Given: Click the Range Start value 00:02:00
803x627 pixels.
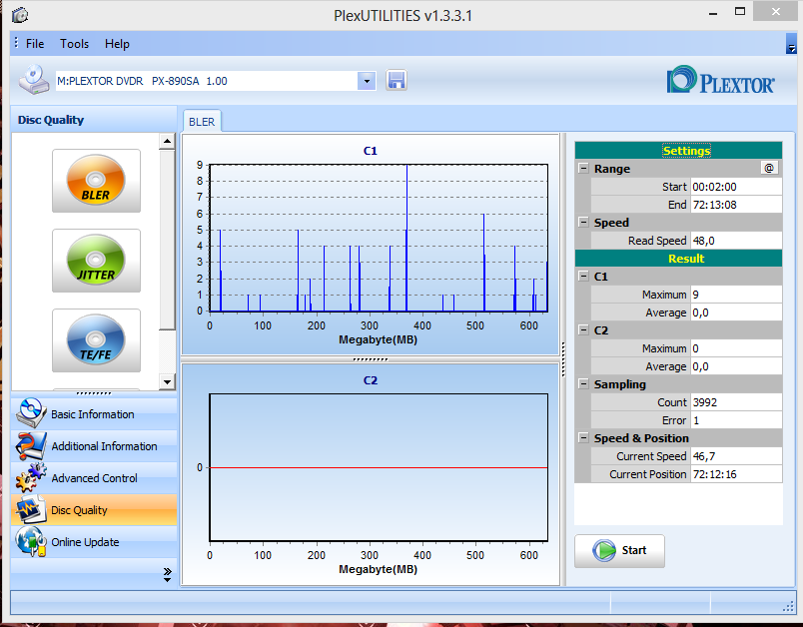Looking at the screenshot, I should point(736,187).
